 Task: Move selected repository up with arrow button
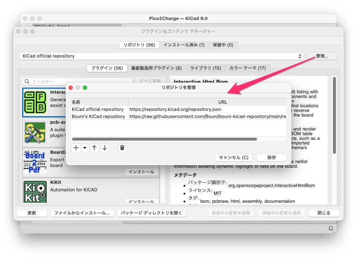point(94,148)
